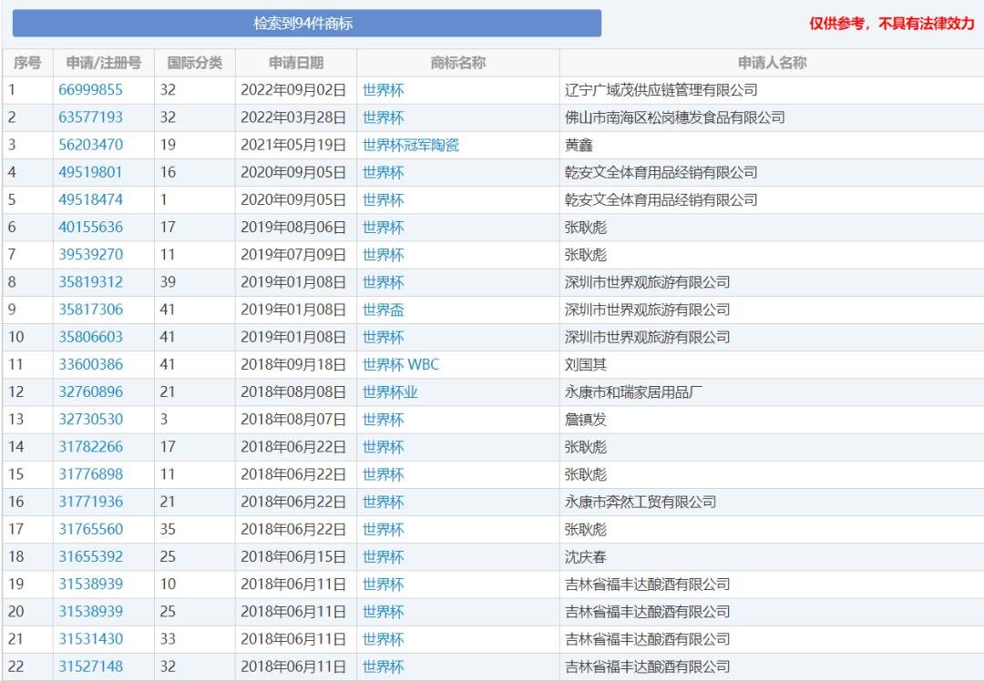Open registration number 31771936 link
This screenshot has height=681, width=984.
tap(90, 502)
